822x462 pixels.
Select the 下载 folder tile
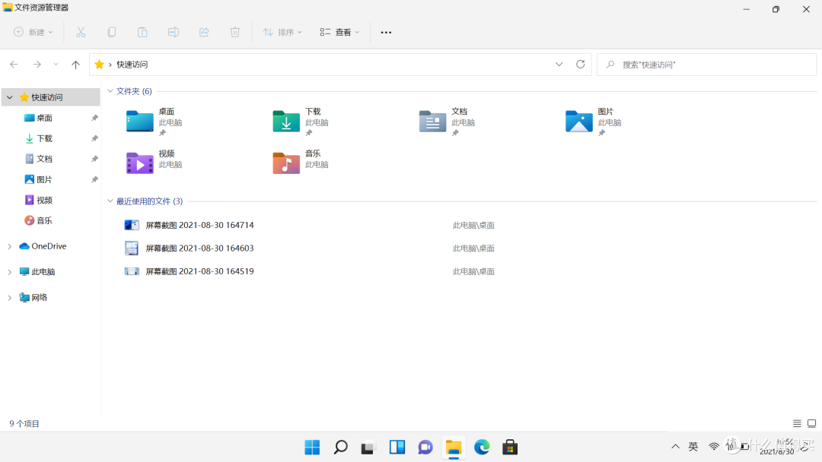301,122
